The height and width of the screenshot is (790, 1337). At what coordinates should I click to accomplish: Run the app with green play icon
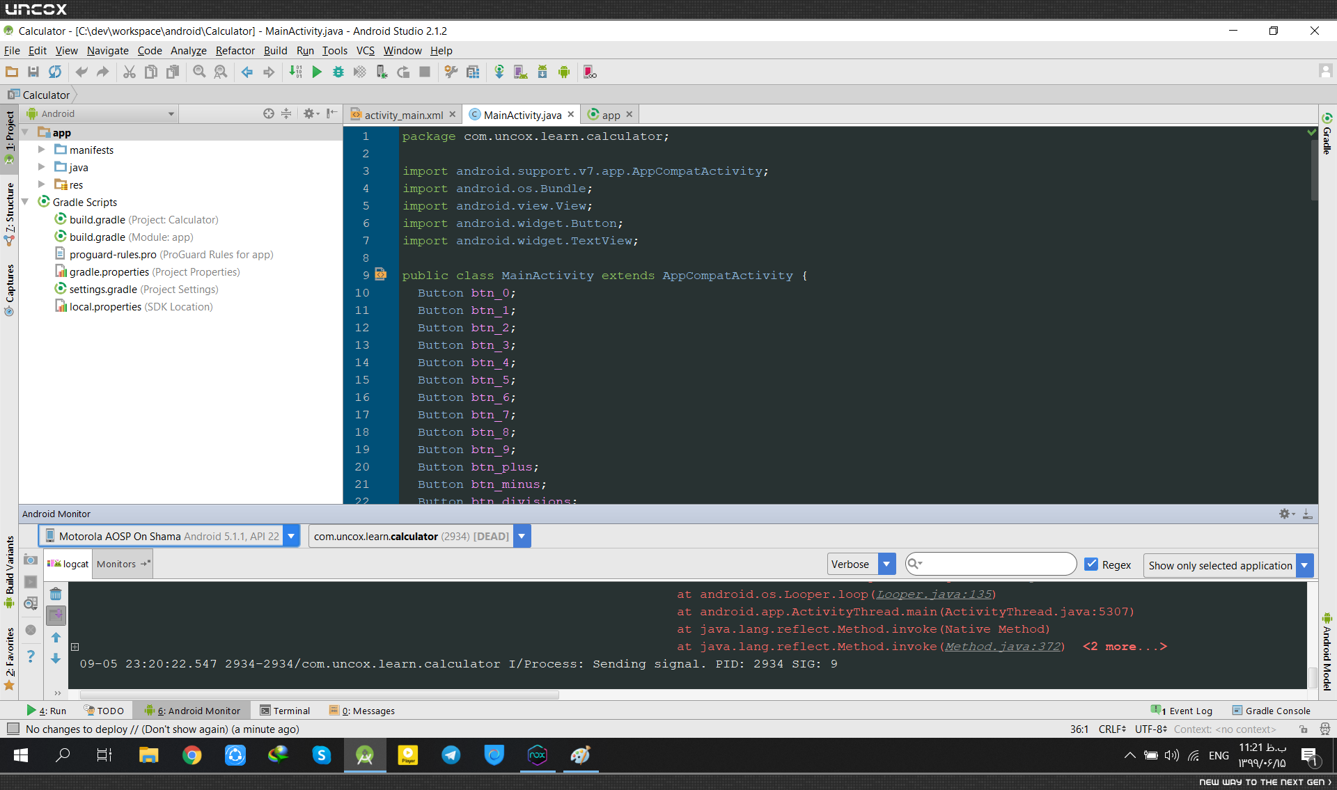click(x=317, y=72)
